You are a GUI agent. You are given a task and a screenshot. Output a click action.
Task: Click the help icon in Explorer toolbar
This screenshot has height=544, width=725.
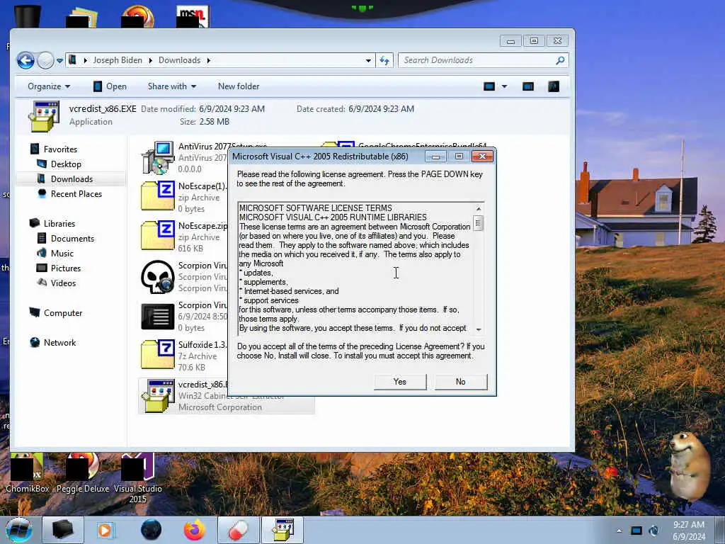554,86
